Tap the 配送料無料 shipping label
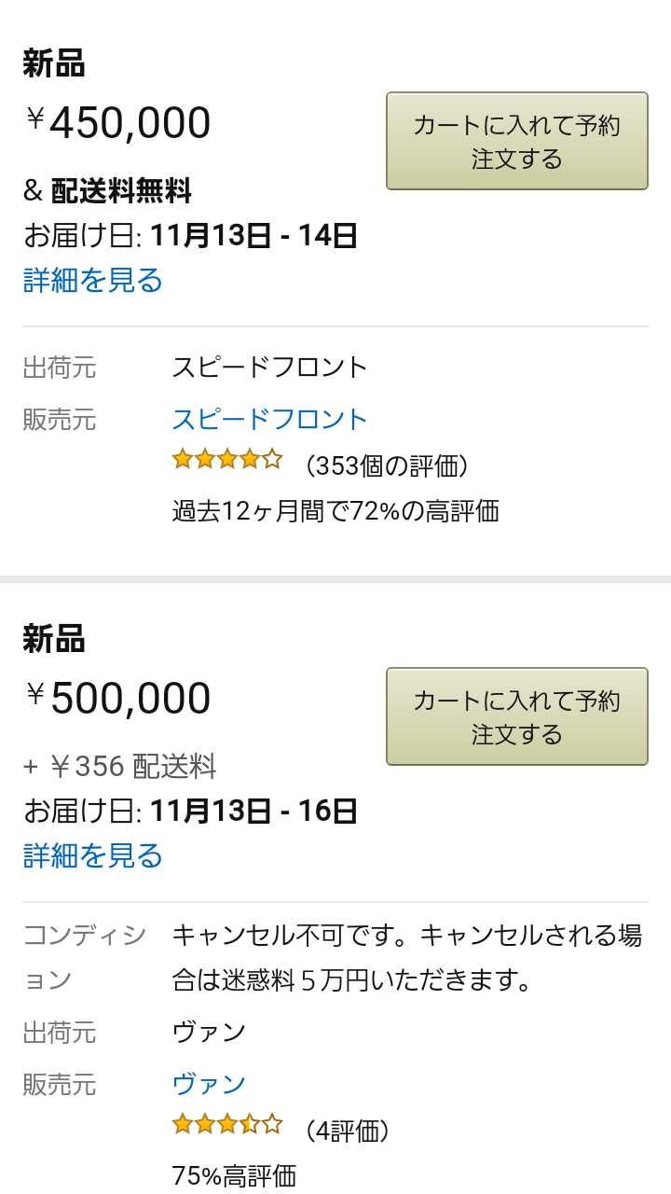The width and height of the screenshot is (671, 1194). pyautogui.click(x=121, y=191)
